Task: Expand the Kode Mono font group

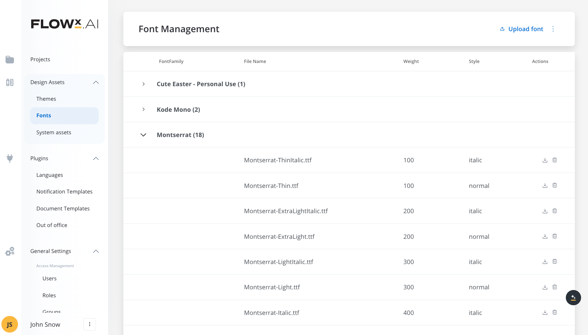Action: 143,109
